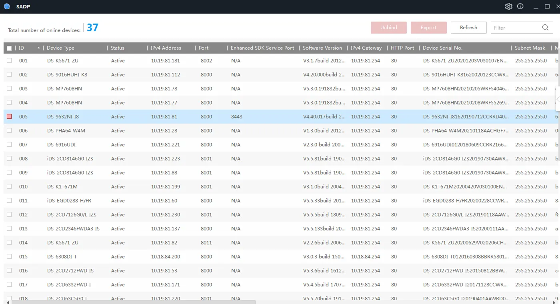
Task: Sort by IPv4 Address column header
Action: click(x=166, y=48)
